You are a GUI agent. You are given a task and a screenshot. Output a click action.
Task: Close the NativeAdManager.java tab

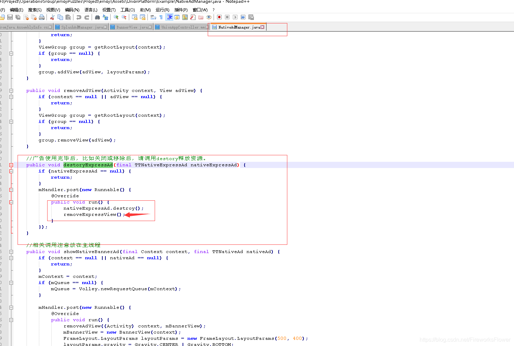click(263, 27)
